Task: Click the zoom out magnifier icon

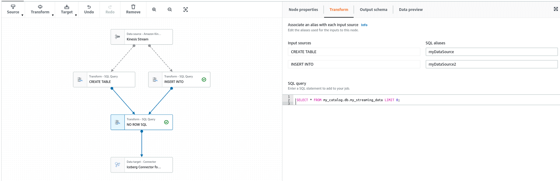Action: [x=170, y=10]
